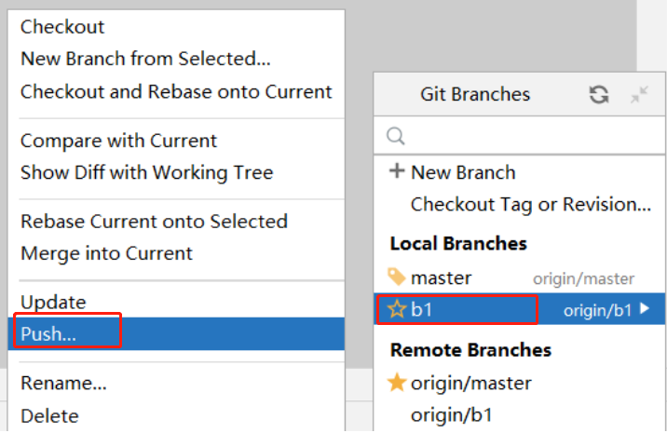Select New Branch from Selected...

click(145, 59)
